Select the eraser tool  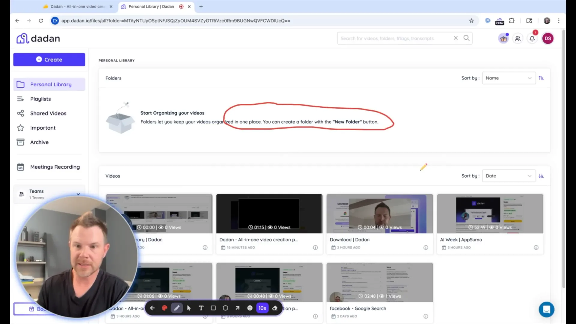(275, 308)
